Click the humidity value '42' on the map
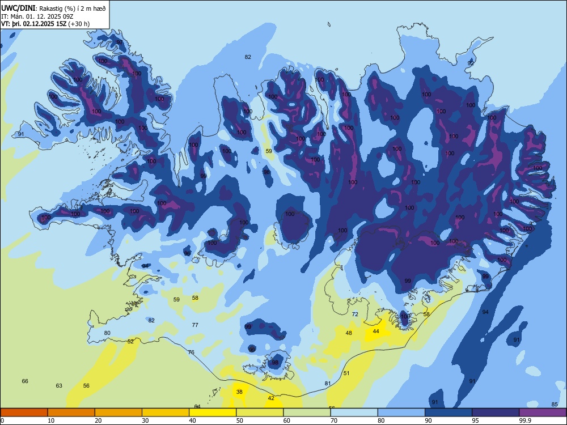 [x=271, y=398]
